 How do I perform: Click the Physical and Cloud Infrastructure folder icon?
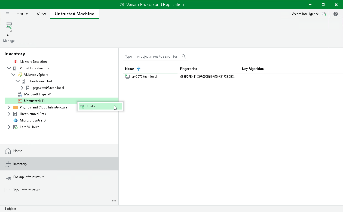[x=15, y=107]
